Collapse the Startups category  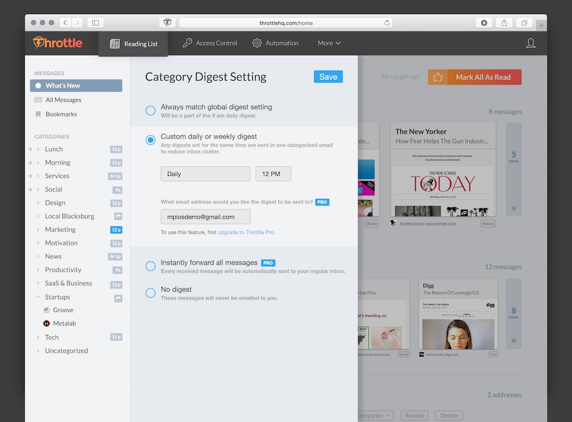click(38, 297)
